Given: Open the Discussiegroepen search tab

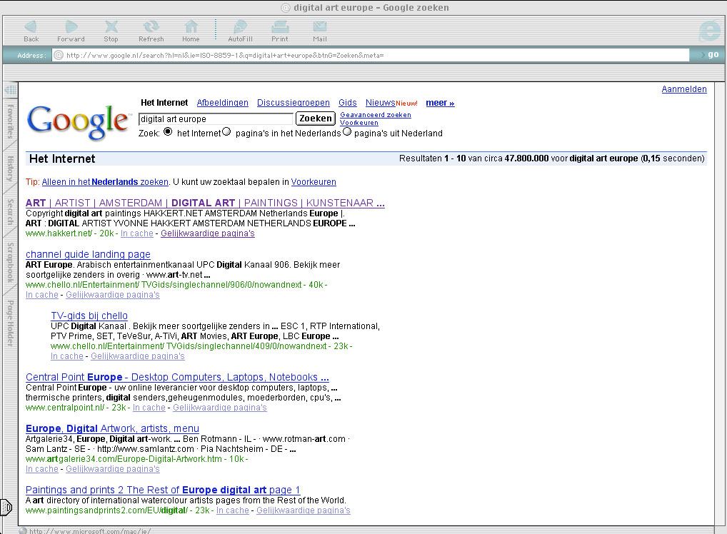Looking at the screenshot, I should tap(294, 103).
